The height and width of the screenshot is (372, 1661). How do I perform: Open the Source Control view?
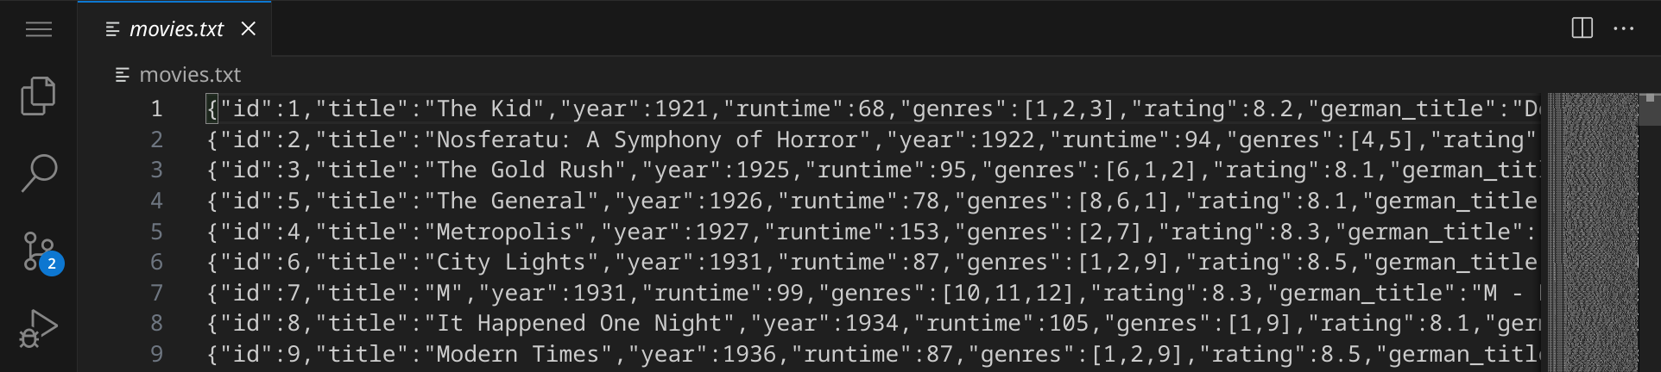tap(37, 251)
